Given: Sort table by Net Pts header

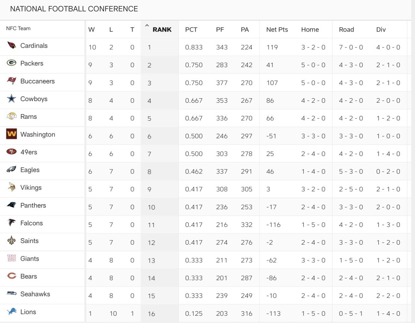Looking at the screenshot, I should 277,30.
